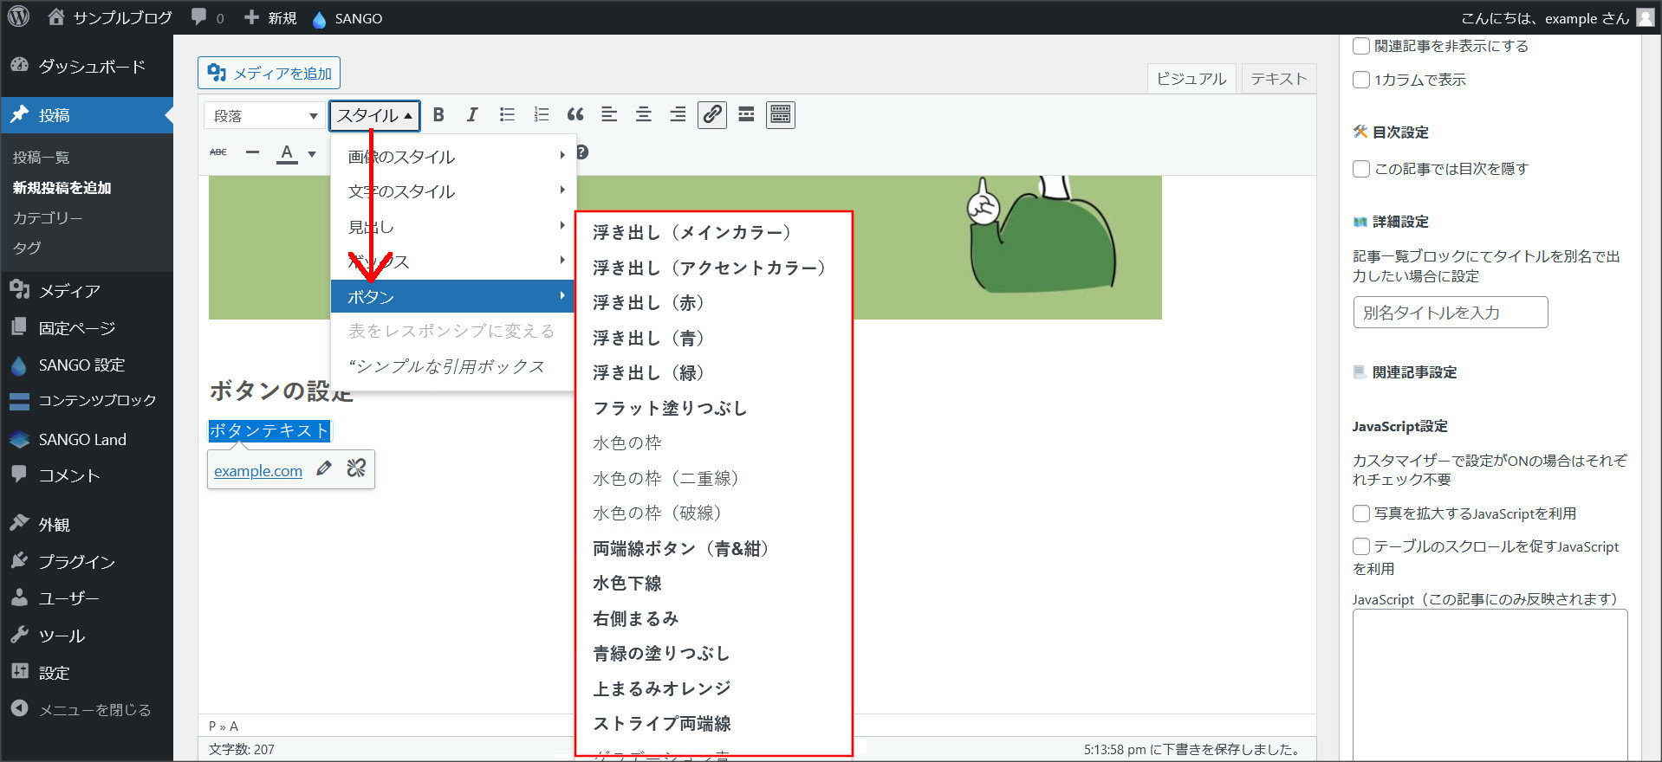Check "関連記事を非表示にする" option
This screenshot has height=762, width=1662.
click(1361, 46)
